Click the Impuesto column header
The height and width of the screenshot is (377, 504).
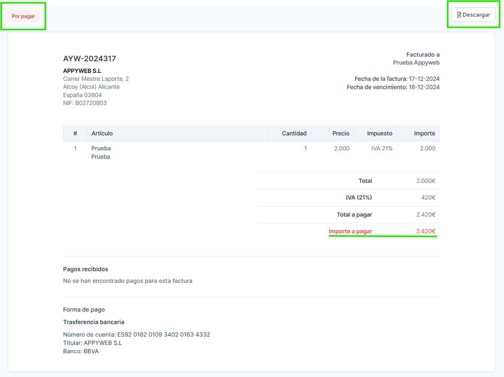[x=379, y=133]
